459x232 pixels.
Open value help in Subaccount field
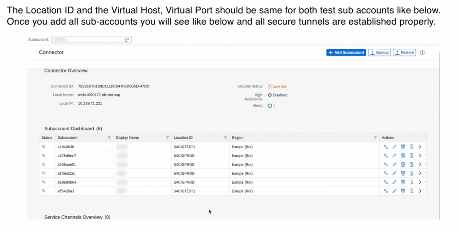127,39
